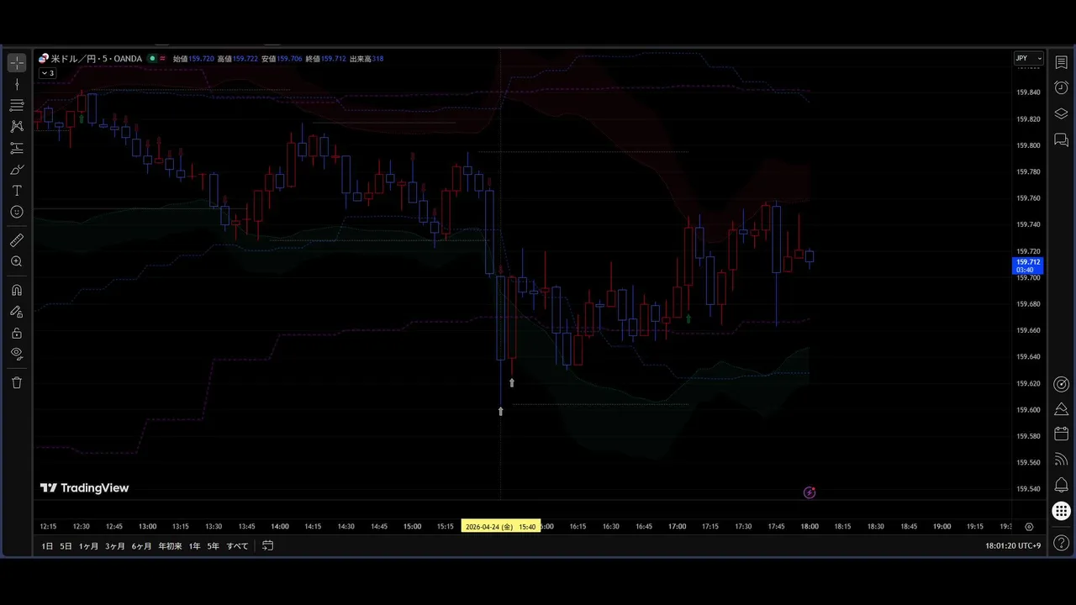Show the full すべて range

click(x=237, y=546)
